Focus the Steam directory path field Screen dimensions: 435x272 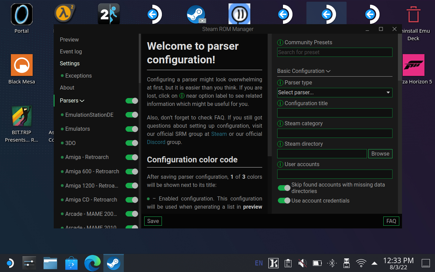[x=322, y=154]
